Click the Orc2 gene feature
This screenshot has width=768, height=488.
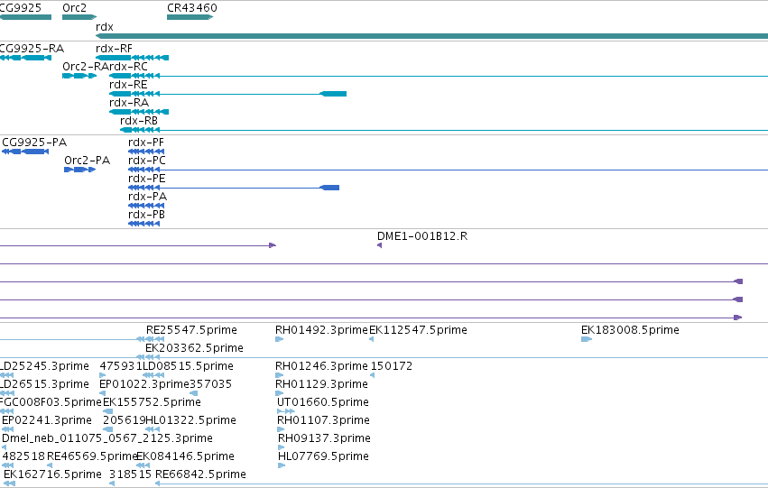(79, 17)
